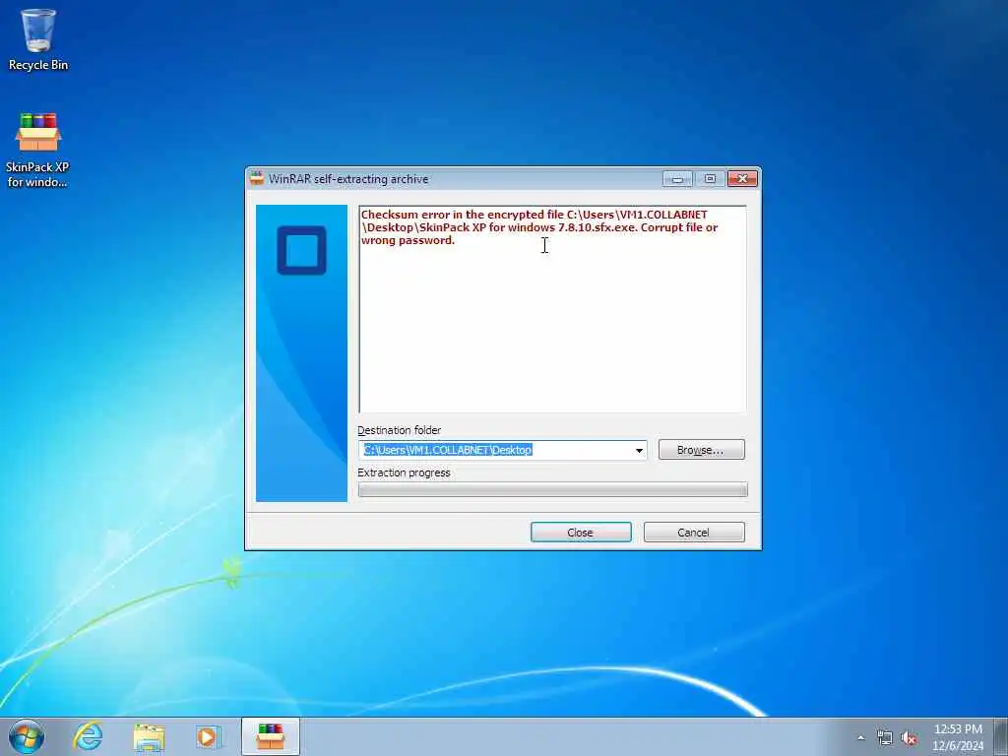Open Windows Explorer from the taskbar
Screen dimensions: 1008x756
tap(150, 737)
